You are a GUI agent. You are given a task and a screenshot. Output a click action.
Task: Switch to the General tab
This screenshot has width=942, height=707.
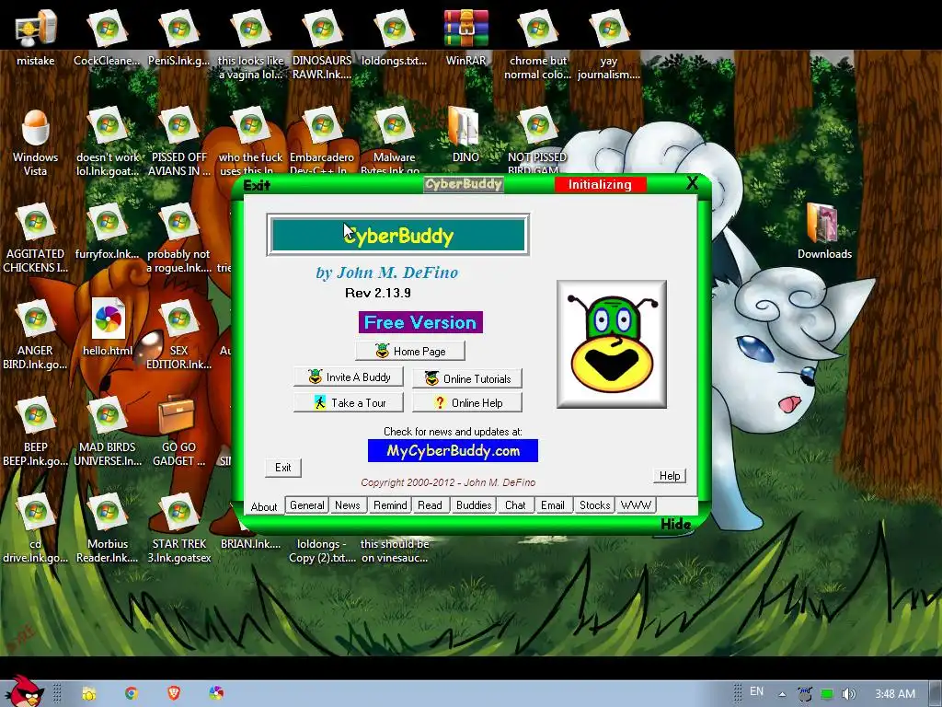[307, 505]
